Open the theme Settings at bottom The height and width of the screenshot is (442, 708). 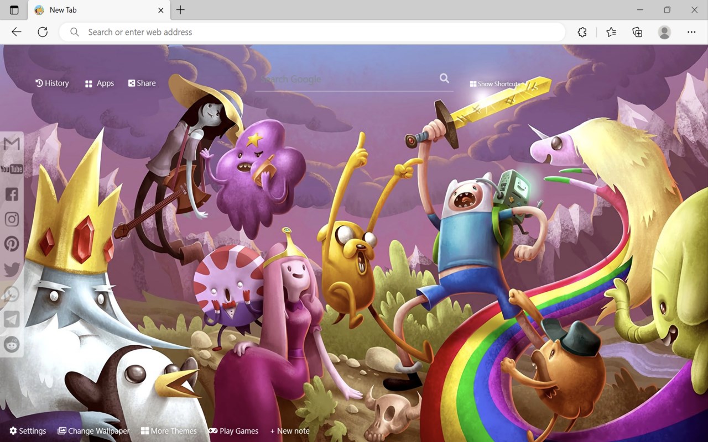coord(28,431)
